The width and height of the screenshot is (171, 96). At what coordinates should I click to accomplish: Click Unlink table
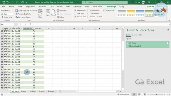(x=60, y=17)
